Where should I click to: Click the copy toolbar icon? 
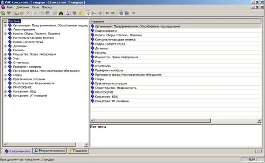click(42, 13)
